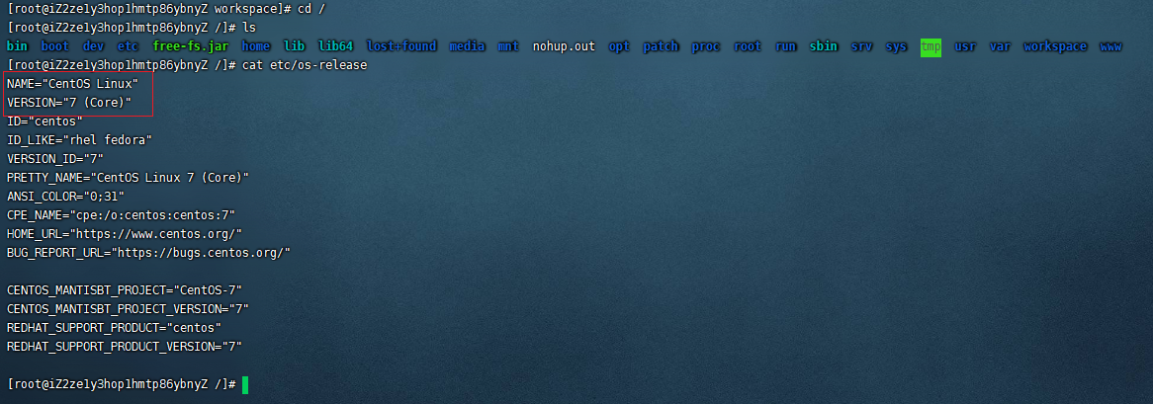Click the green cursor at the last prompt

click(245, 384)
